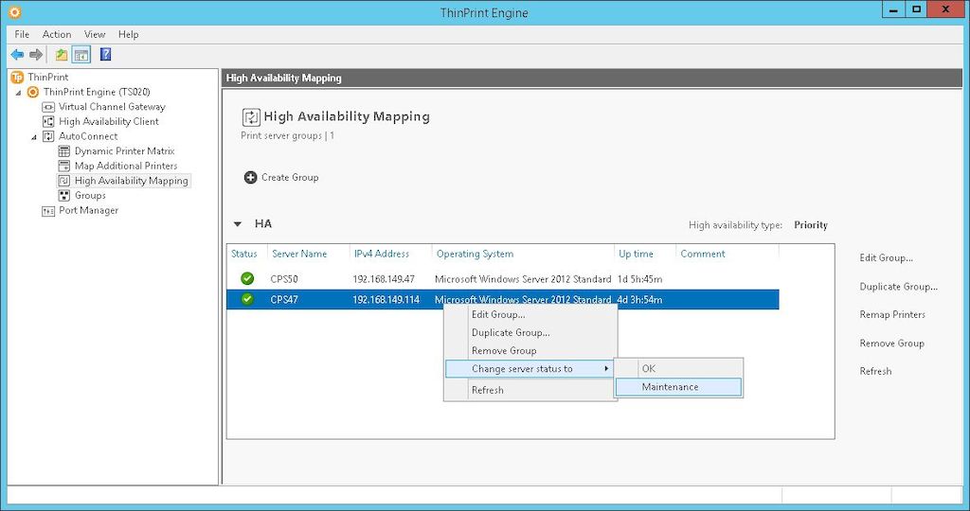This screenshot has height=511, width=970.
Task: Click the Forward arrow toolbar icon
Action: pyautogui.click(x=36, y=55)
